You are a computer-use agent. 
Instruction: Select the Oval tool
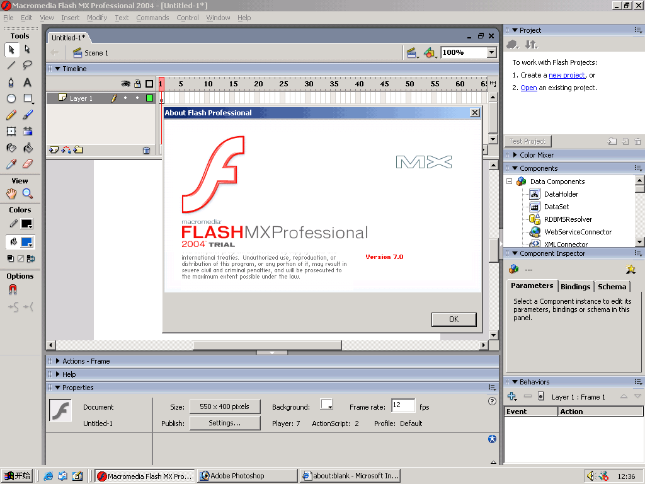coord(11,98)
